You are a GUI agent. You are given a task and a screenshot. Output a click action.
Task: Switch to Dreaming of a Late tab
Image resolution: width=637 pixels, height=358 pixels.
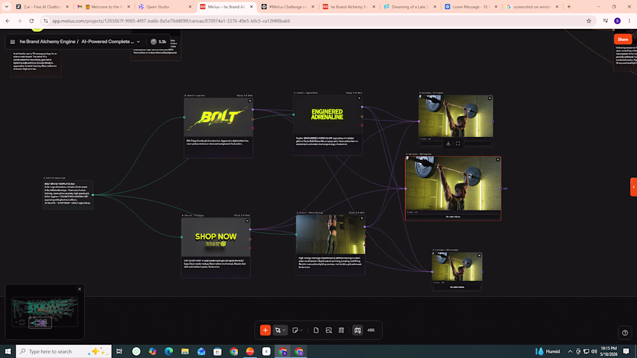pyautogui.click(x=411, y=6)
